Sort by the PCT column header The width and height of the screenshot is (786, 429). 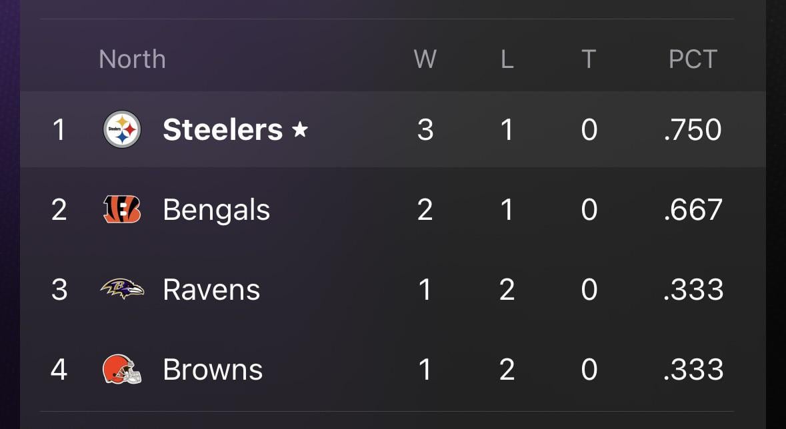[693, 59]
